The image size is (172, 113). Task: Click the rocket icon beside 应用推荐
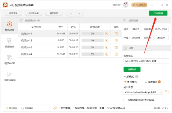pos(55,108)
